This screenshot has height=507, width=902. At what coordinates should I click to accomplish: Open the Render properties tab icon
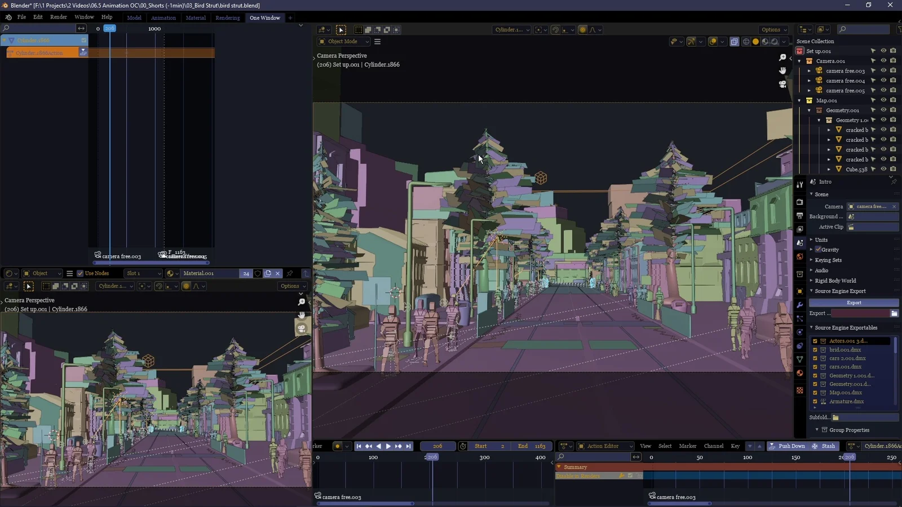799,202
